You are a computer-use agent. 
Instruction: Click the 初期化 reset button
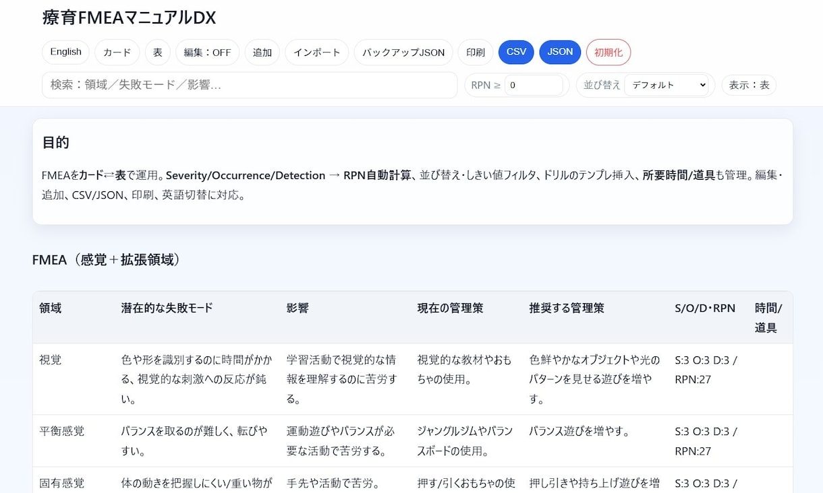coord(608,52)
